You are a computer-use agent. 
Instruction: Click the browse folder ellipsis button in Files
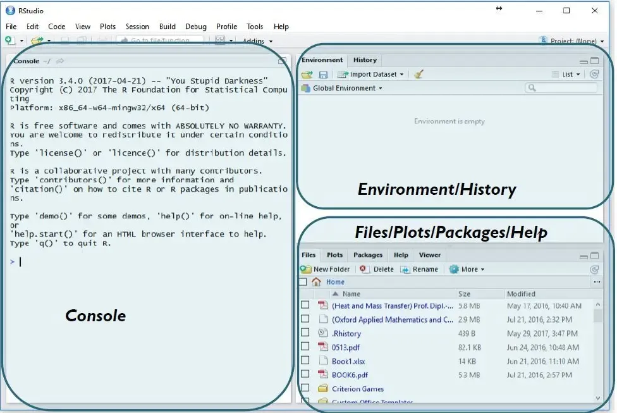[x=597, y=282]
